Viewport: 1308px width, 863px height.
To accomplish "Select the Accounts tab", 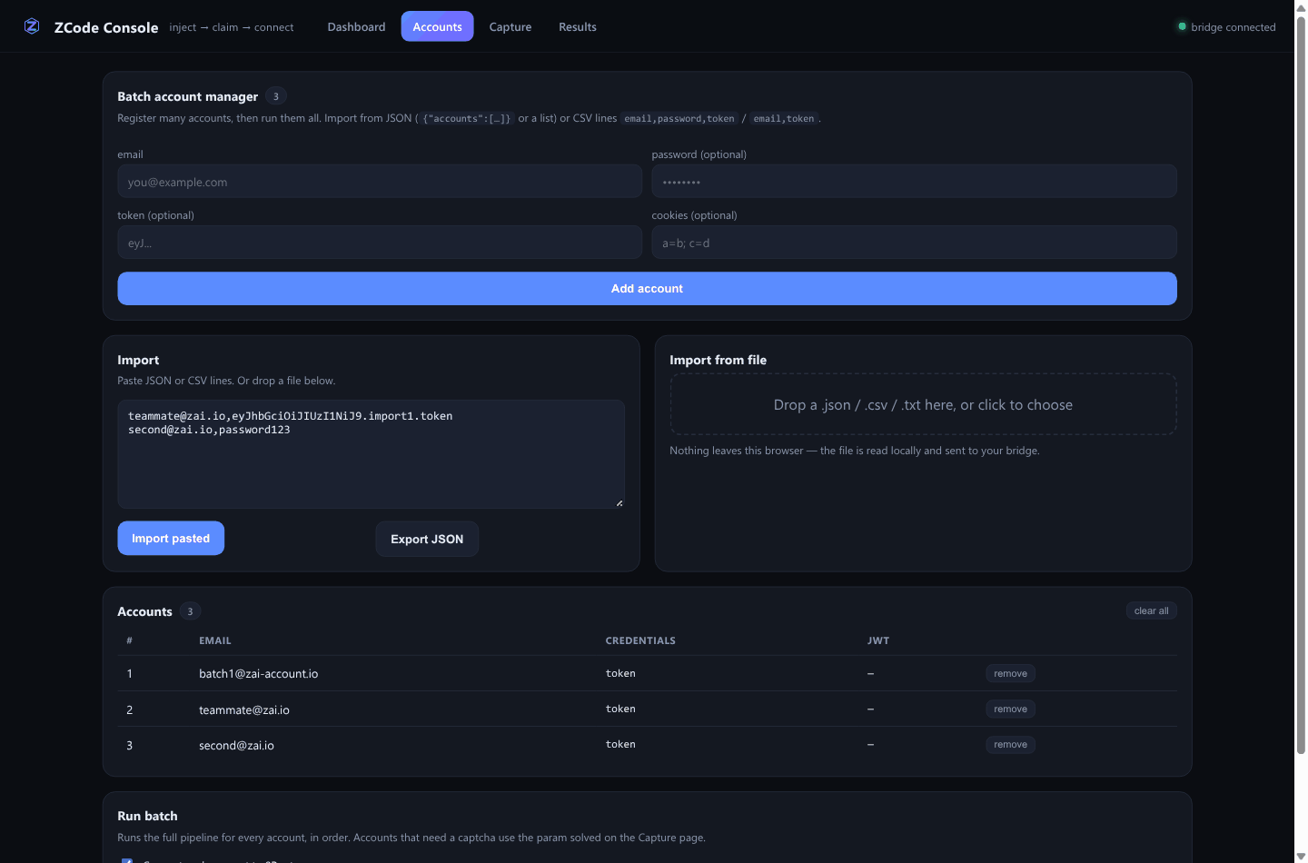I will pyautogui.click(x=437, y=26).
